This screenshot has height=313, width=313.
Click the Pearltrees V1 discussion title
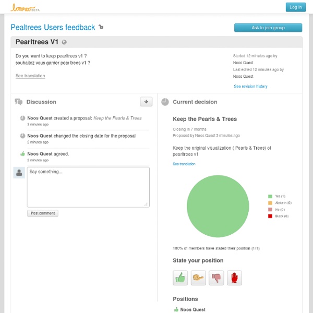(x=37, y=42)
